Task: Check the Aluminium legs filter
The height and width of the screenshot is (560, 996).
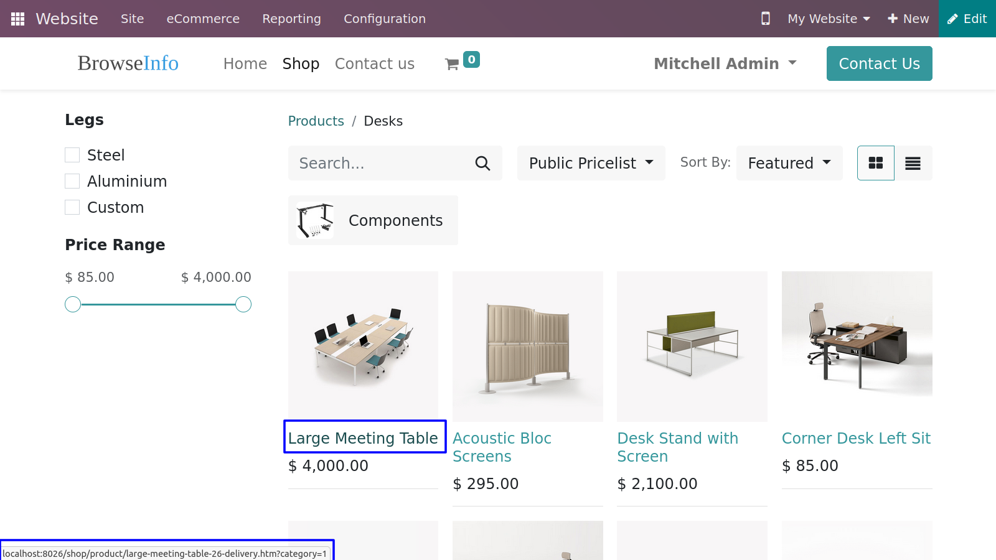Action: 72,181
